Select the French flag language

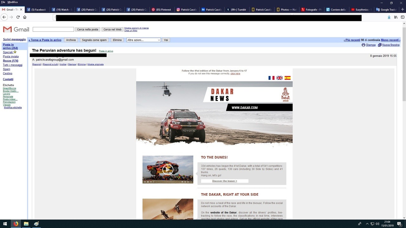pos(272,78)
